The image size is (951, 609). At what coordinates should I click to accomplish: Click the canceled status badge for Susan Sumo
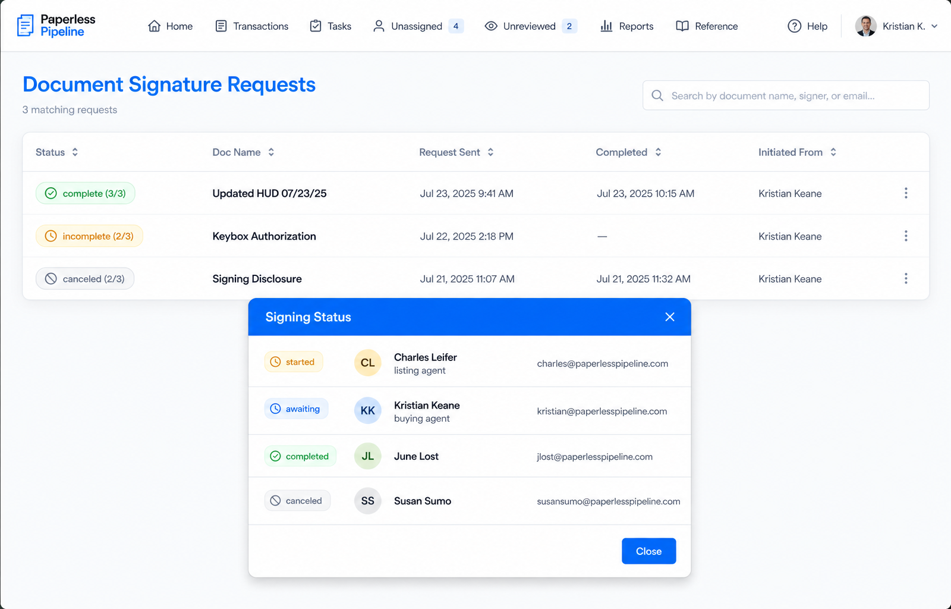click(x=297, y=501)
